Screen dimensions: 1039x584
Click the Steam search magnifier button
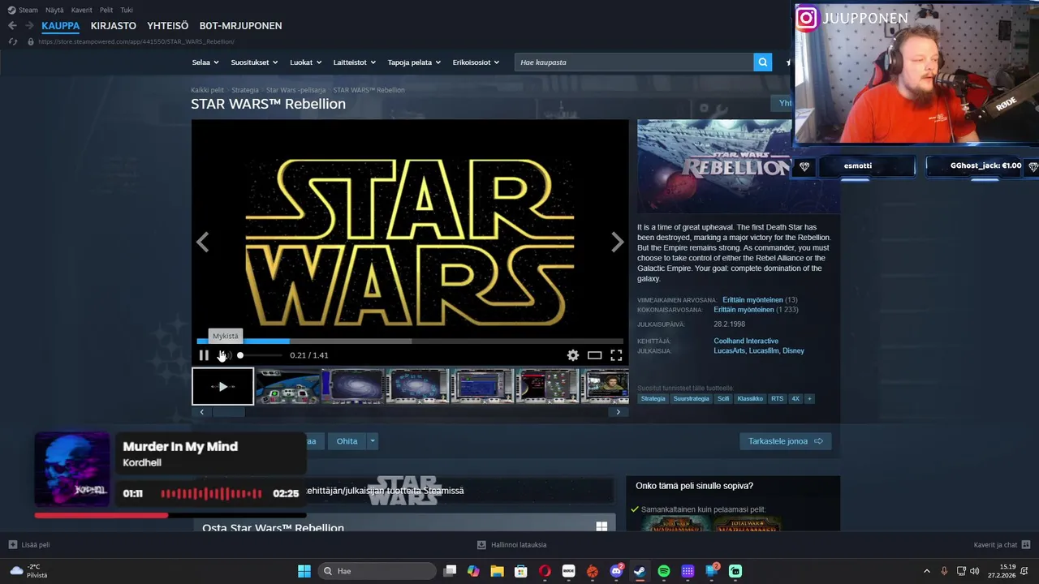click(762, 62)
